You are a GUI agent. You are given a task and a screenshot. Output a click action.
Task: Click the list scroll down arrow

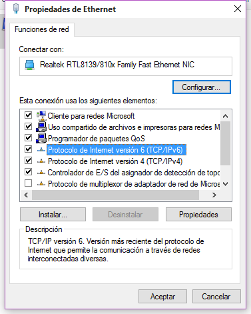point(226,184)
